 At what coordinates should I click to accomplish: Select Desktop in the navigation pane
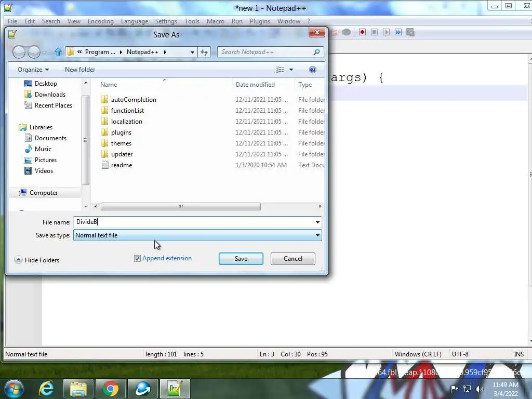46,84
